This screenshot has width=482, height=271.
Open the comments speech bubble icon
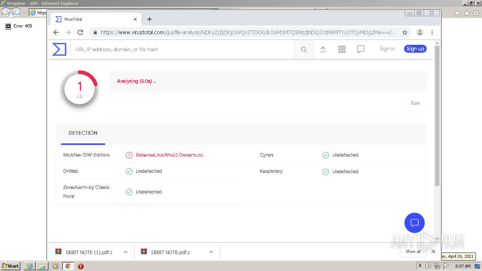click(361, 49)
